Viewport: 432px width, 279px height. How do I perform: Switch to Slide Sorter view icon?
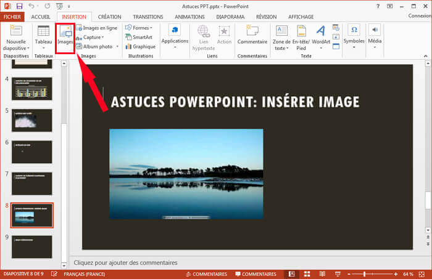tap(307, 274)
